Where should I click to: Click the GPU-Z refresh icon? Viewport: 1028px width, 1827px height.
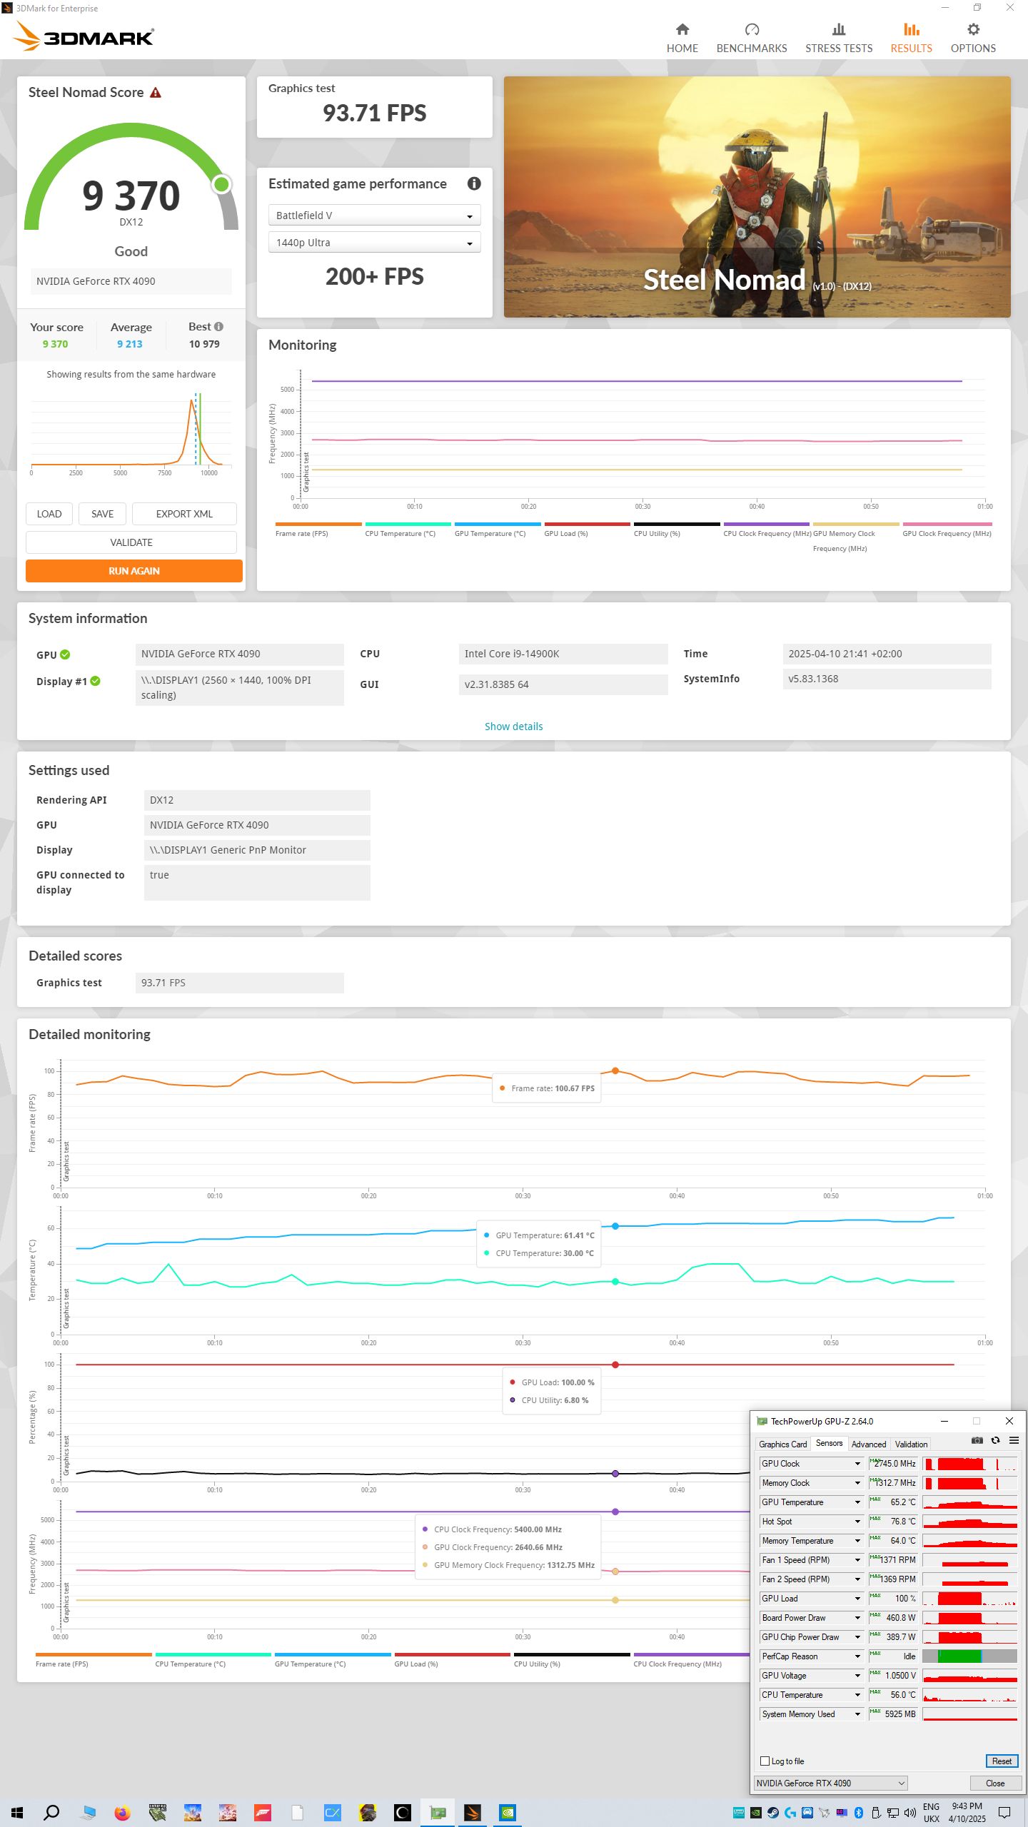point(995,1440)
